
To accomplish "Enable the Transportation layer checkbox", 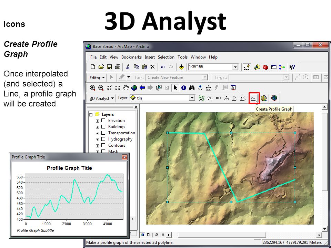I will [103, 133].
